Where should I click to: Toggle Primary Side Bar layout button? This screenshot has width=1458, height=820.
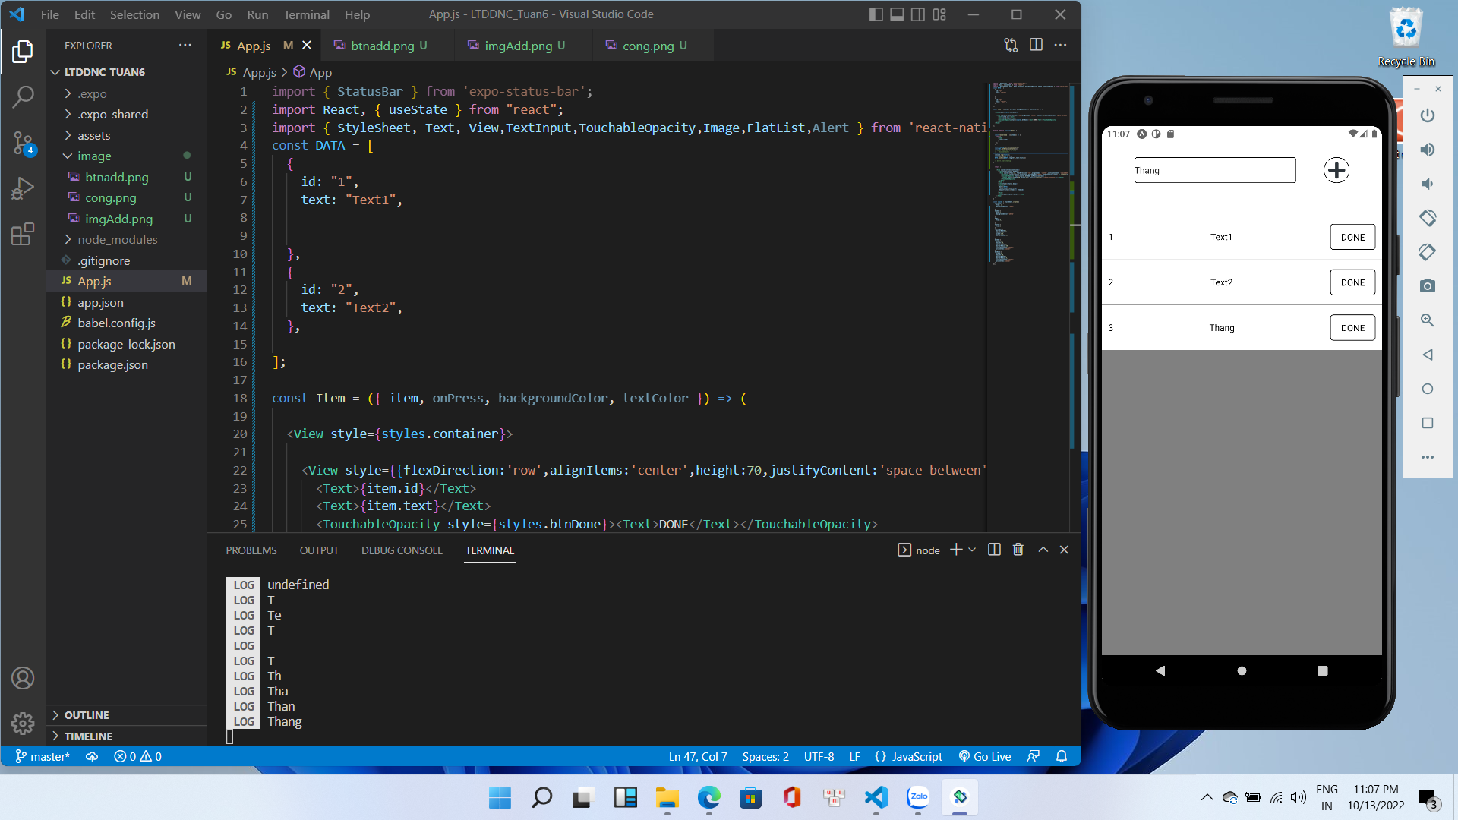coord(876,14)
